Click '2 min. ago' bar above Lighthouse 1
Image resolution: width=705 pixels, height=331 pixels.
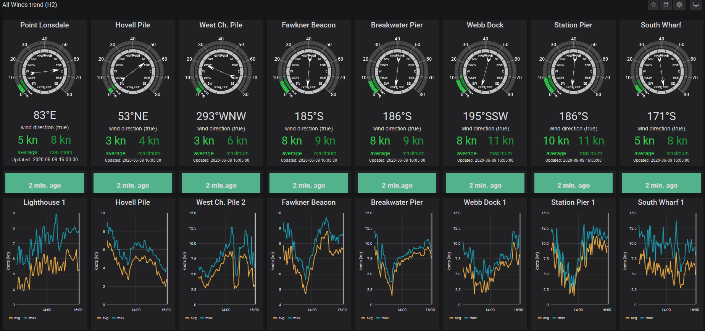click(x=45, y=183)
